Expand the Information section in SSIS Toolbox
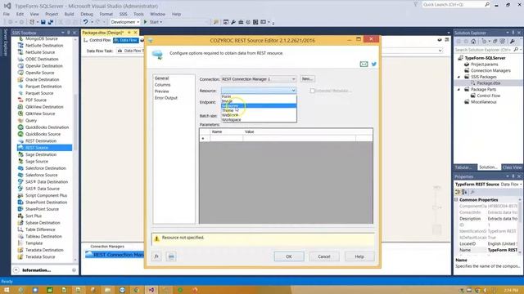The width and height of the screenshot is (524, 294). (16, 270)
